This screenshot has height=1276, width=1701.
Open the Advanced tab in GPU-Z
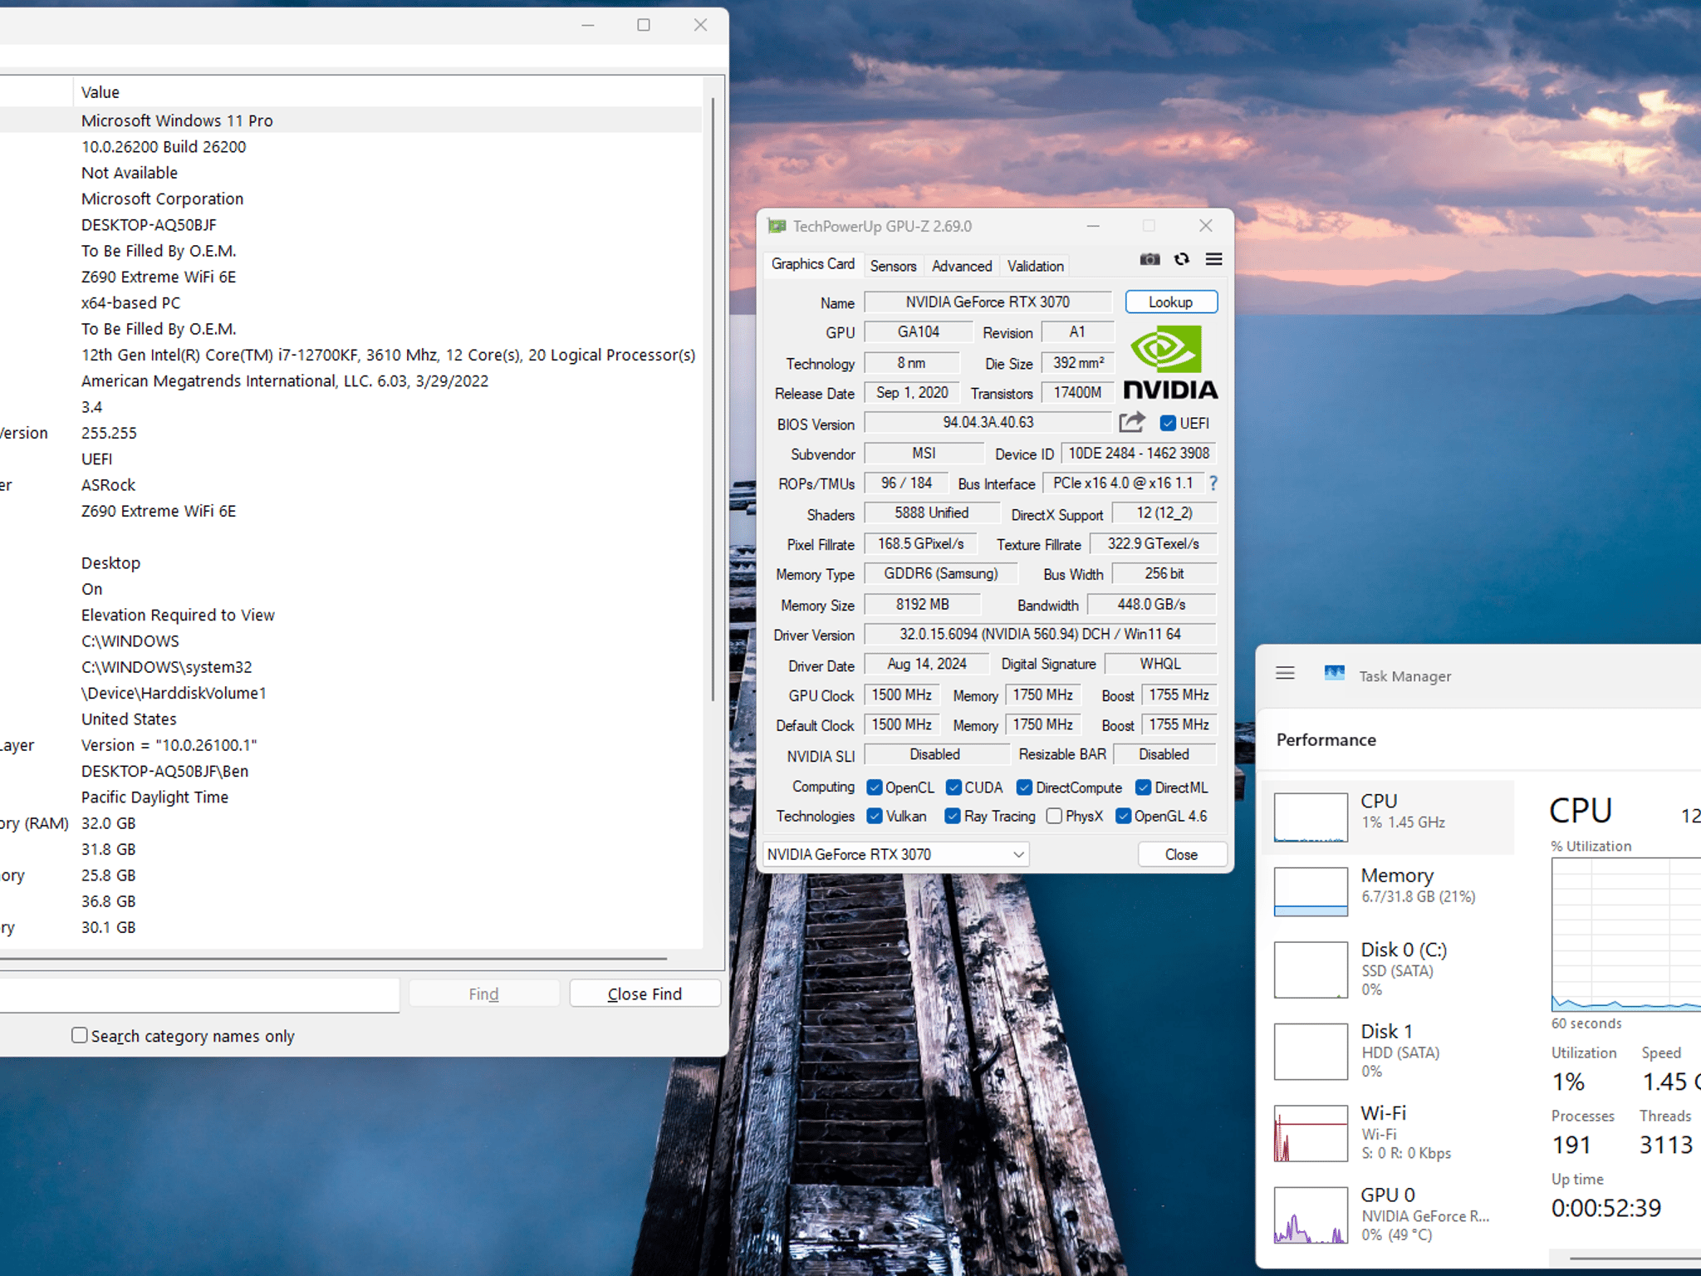click(961, 266)
